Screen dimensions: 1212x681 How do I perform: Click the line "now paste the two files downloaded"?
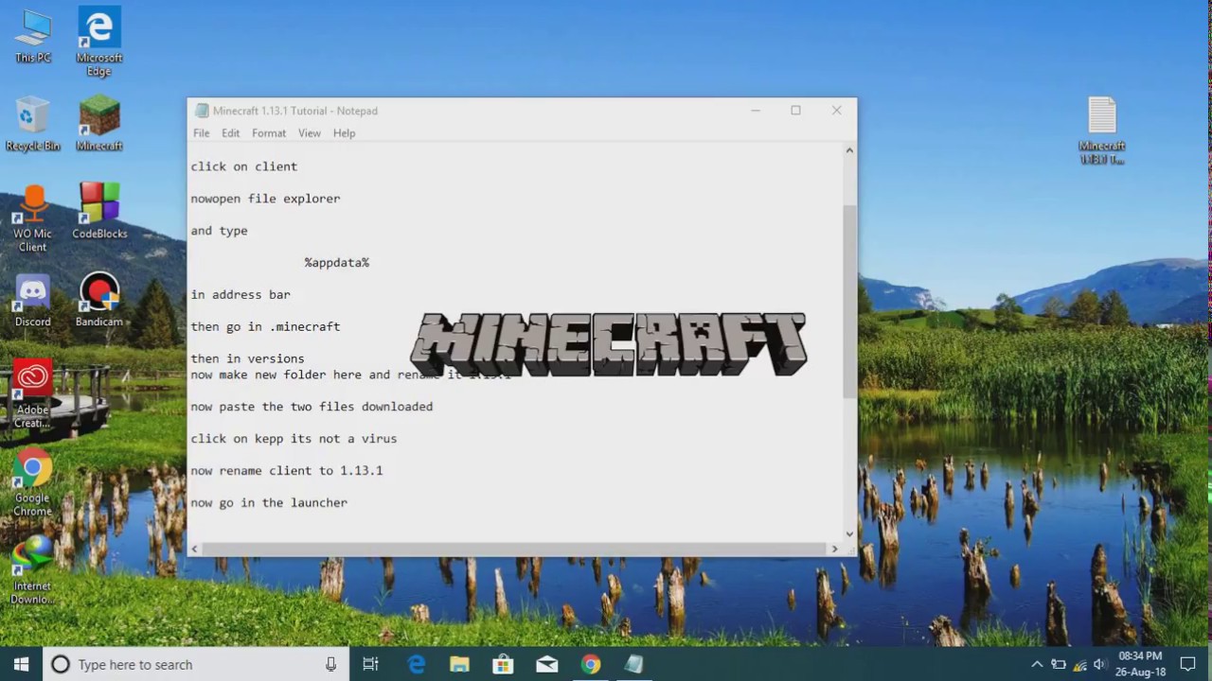tap(312, 407)
